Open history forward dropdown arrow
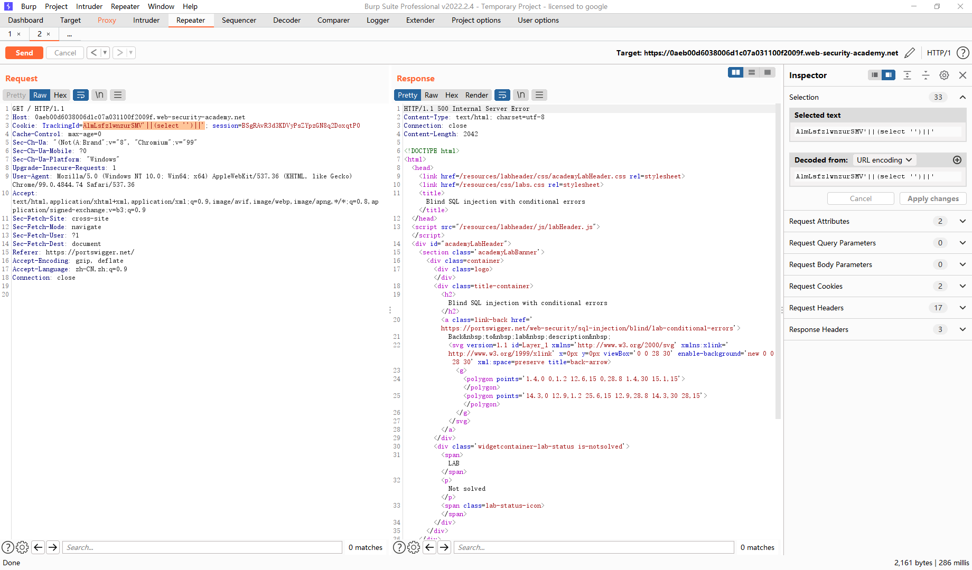 tap(131, 53)
